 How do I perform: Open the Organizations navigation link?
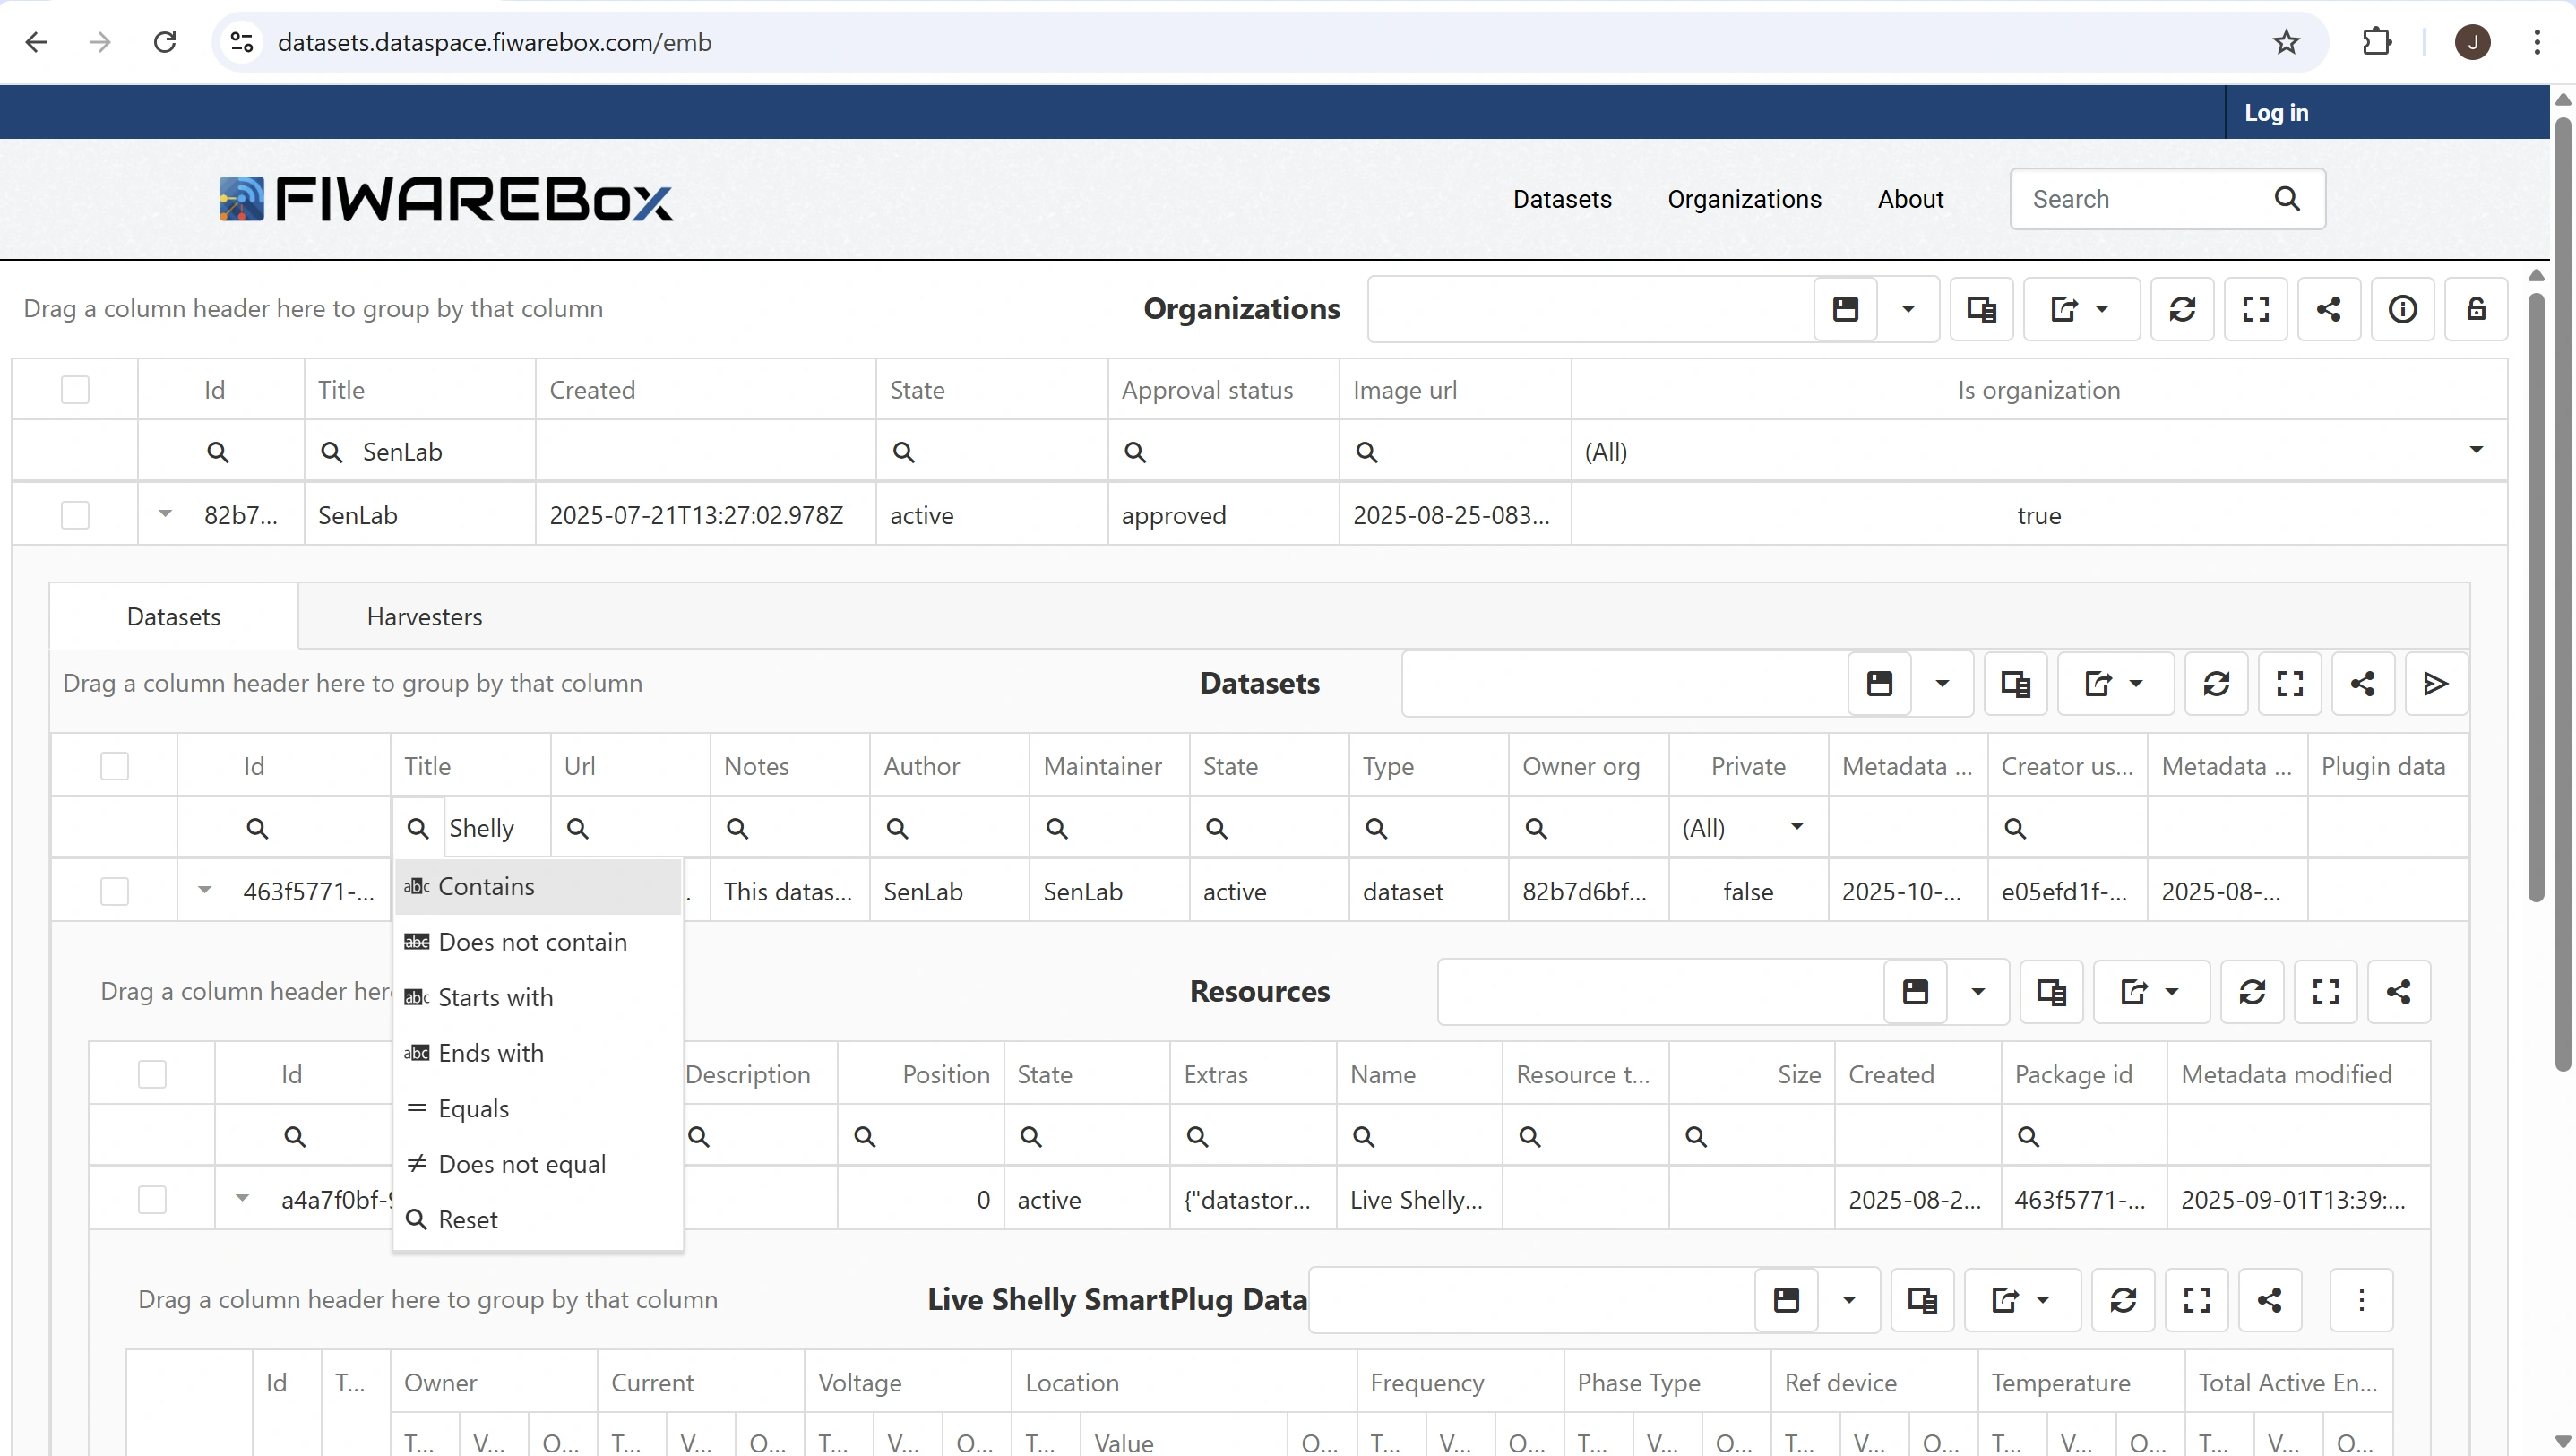1744,199
